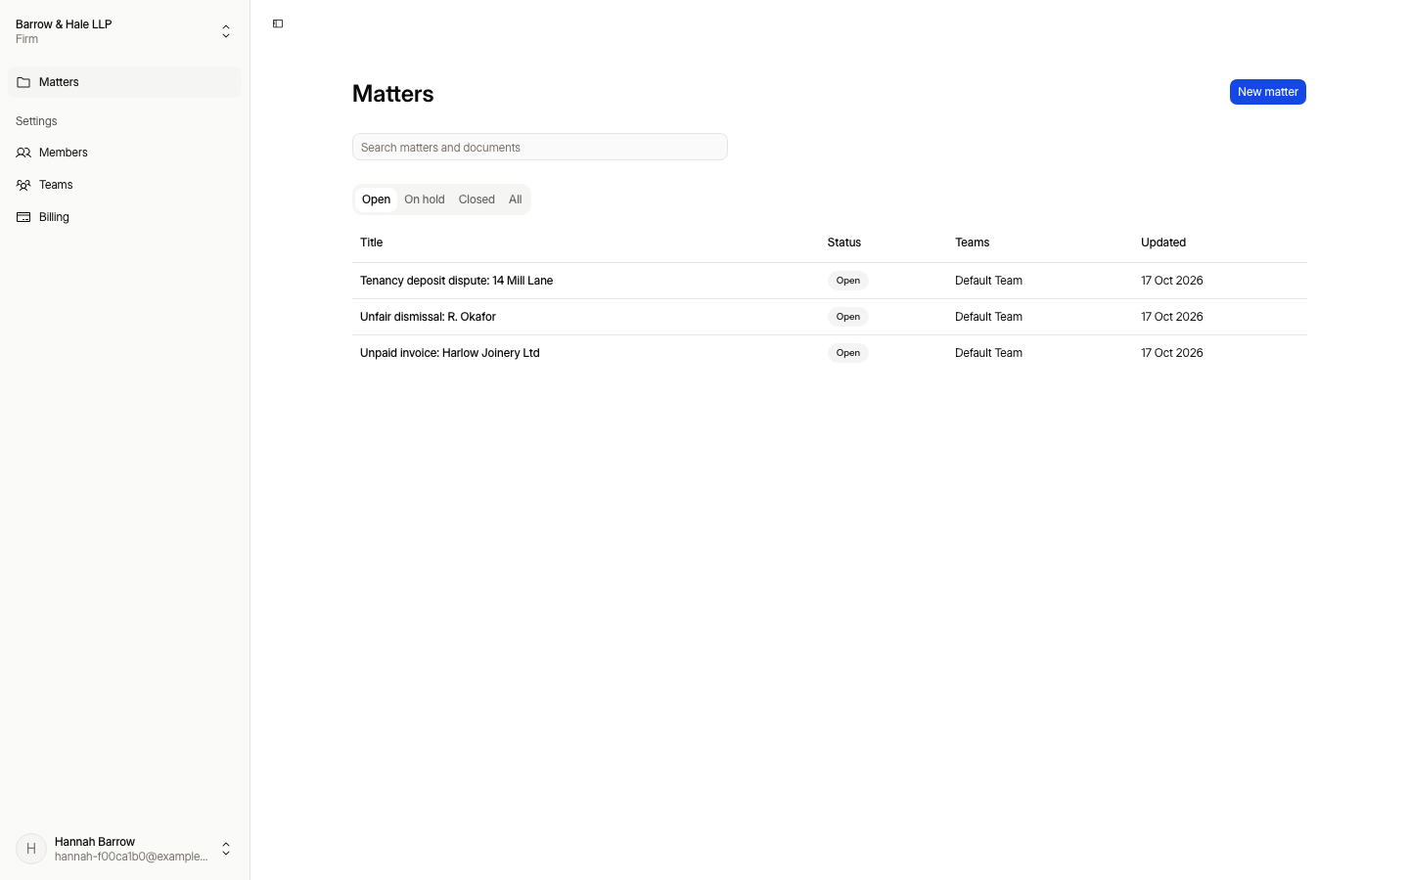Click Default Team in Tenancy deposit row
The image size is (1409, 880).
coord(988,281)
